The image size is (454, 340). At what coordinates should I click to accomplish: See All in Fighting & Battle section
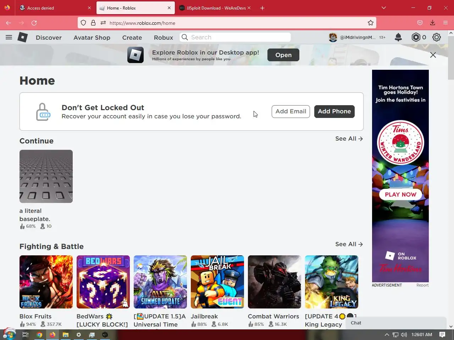349,244
